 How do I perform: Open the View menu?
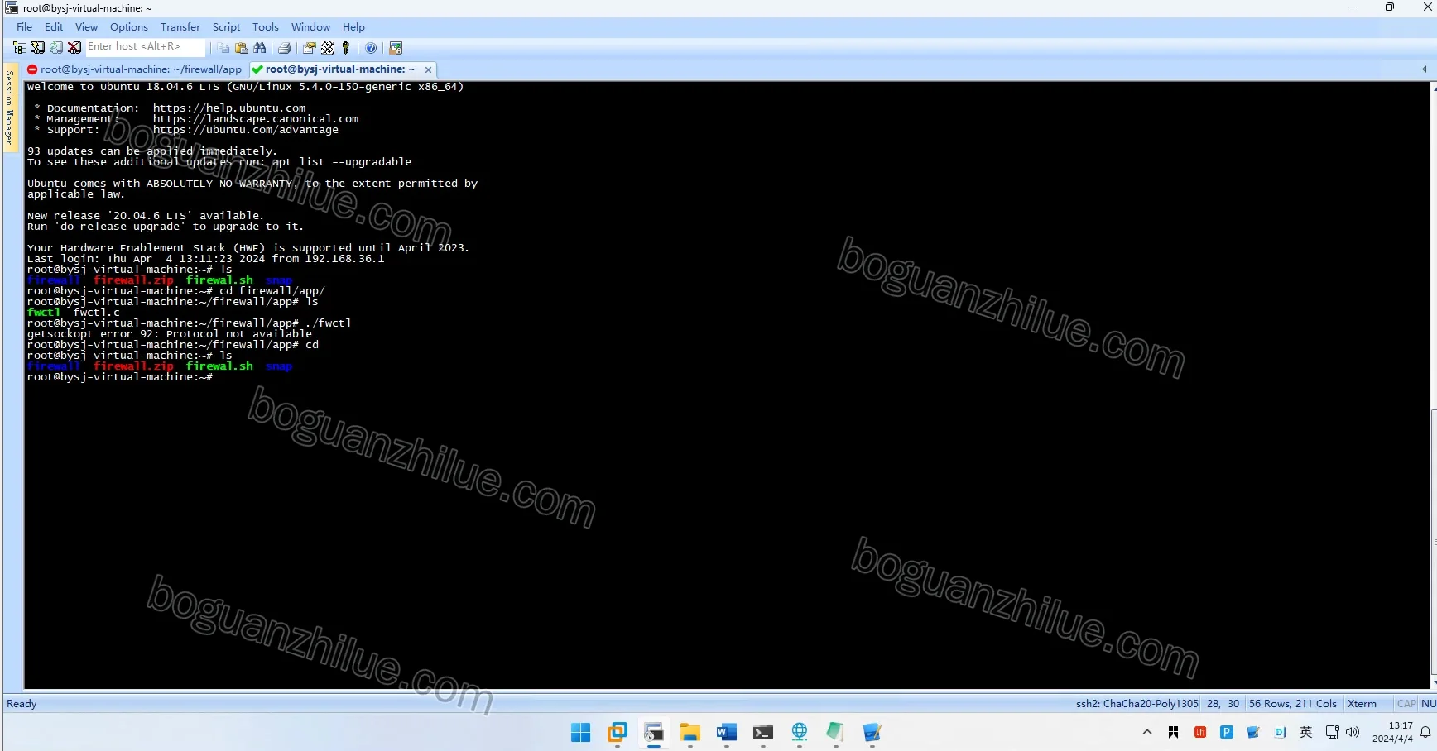click(x=87, y=27)
